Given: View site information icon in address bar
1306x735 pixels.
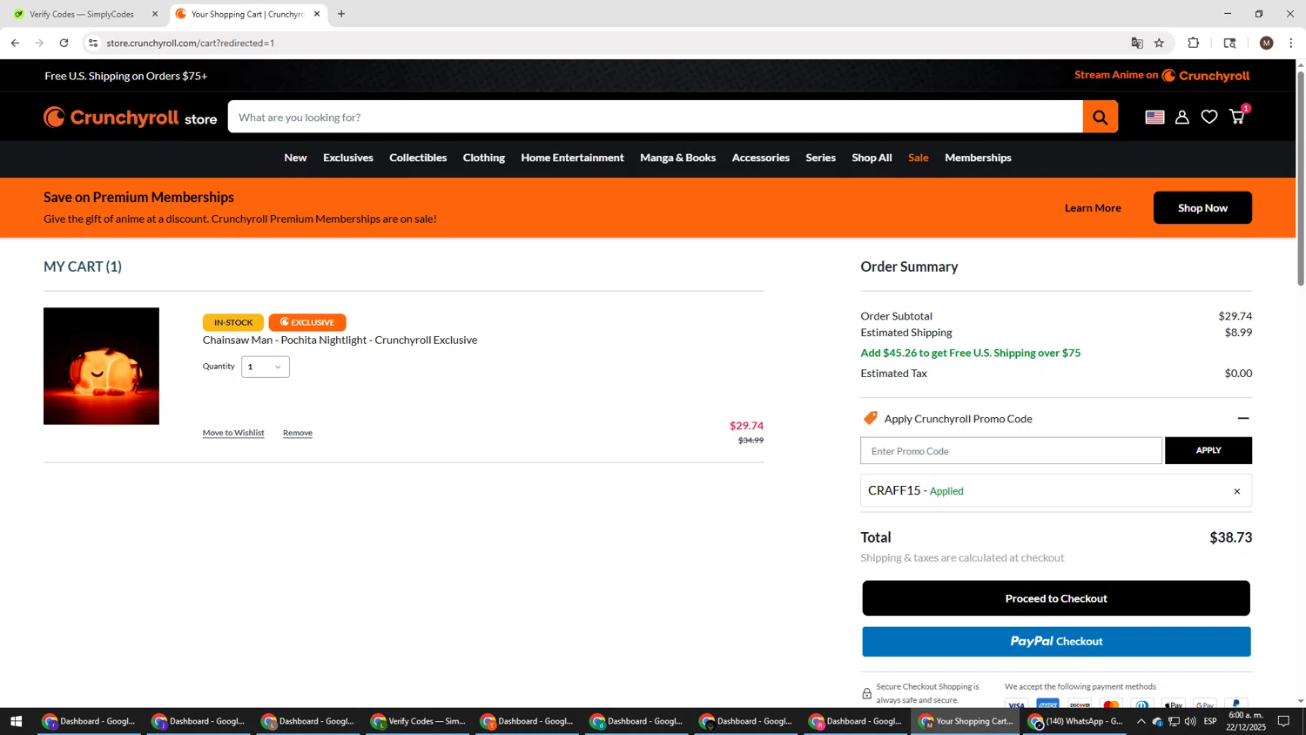Looking at the screenshot, I should pyautogui.click(x=93, y=43).
